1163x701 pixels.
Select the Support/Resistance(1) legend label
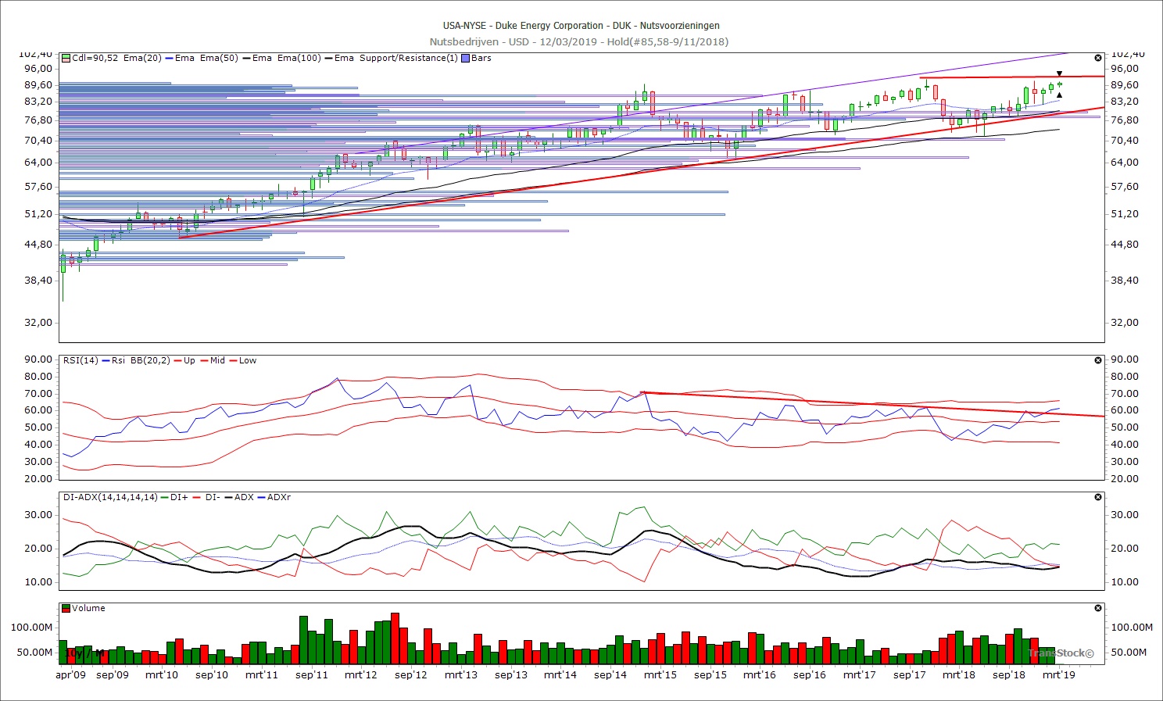[409, 58]
